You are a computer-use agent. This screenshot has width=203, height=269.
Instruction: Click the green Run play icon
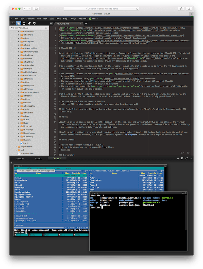(90, 19)
